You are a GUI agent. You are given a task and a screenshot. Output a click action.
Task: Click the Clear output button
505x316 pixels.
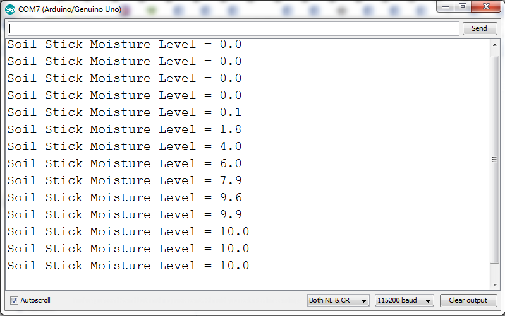[x=468, y=300]
